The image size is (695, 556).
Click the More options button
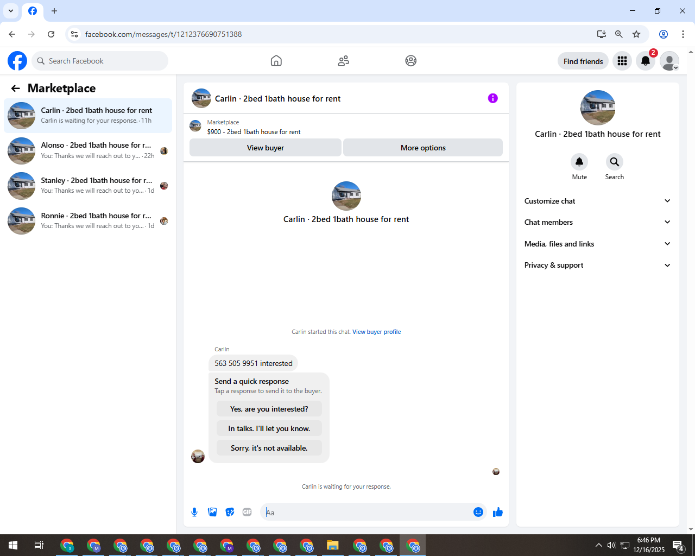pos(423,148)
